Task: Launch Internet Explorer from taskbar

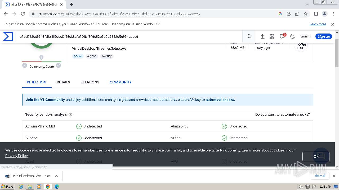Action: pyautogui.click(x=21, y=187)
